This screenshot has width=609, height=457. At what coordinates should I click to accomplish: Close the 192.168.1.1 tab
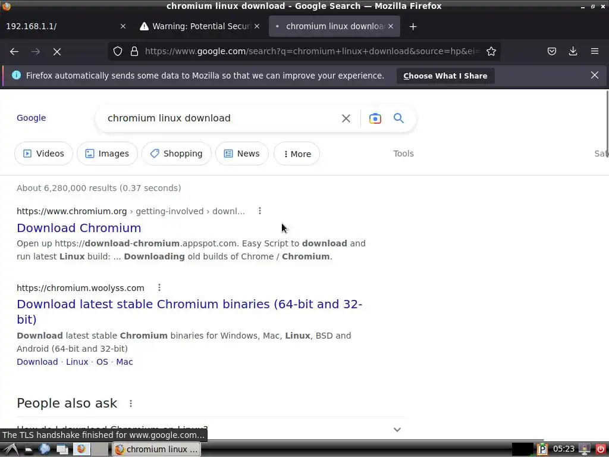click(x=123, y=26)
